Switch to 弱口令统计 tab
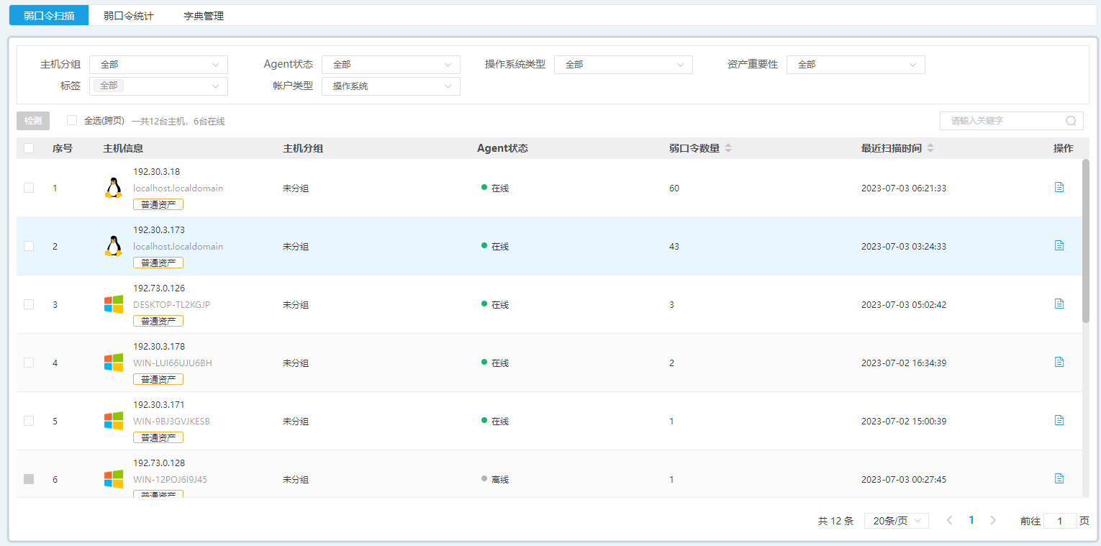The image size is (1101, 546). tap(128, 15)
